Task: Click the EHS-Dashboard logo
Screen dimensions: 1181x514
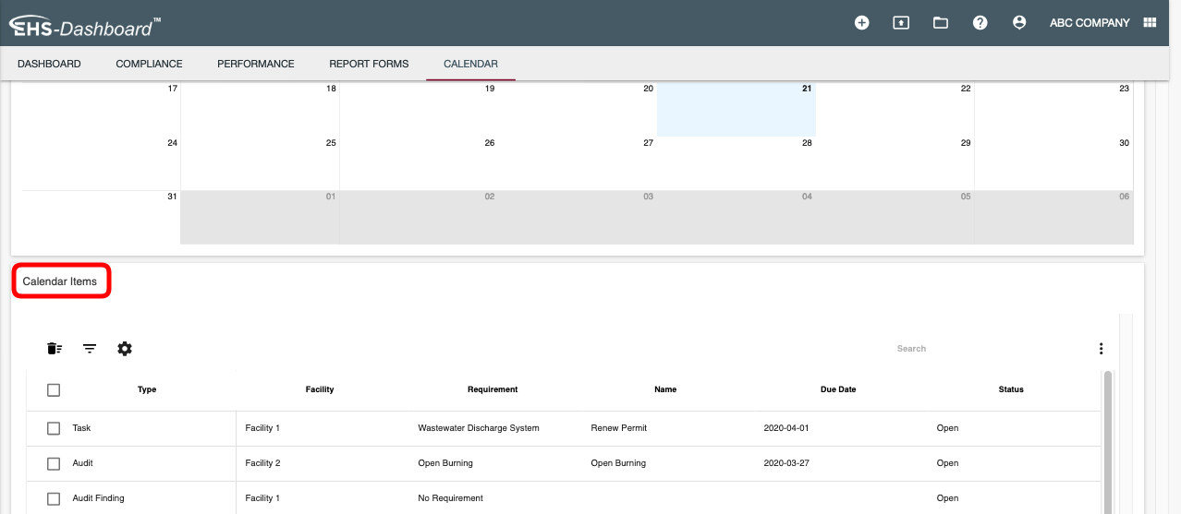Action: coord(85,27)
